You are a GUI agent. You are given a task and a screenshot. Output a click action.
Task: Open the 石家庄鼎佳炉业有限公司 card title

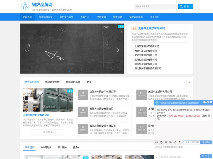[x=103, y=126]
